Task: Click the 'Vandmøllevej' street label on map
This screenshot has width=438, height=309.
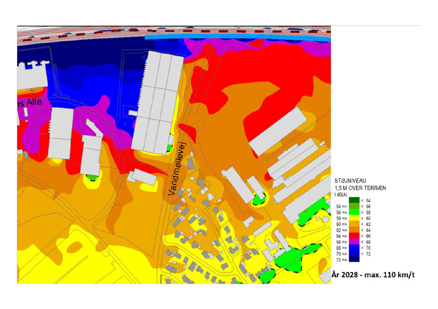Action: 177,169
